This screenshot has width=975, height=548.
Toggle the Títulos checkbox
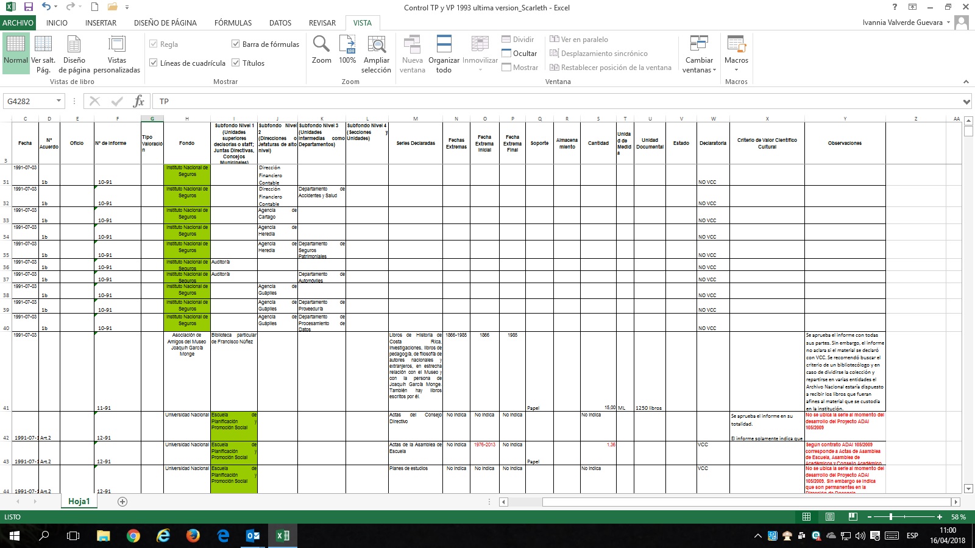(x=236, y=63)
